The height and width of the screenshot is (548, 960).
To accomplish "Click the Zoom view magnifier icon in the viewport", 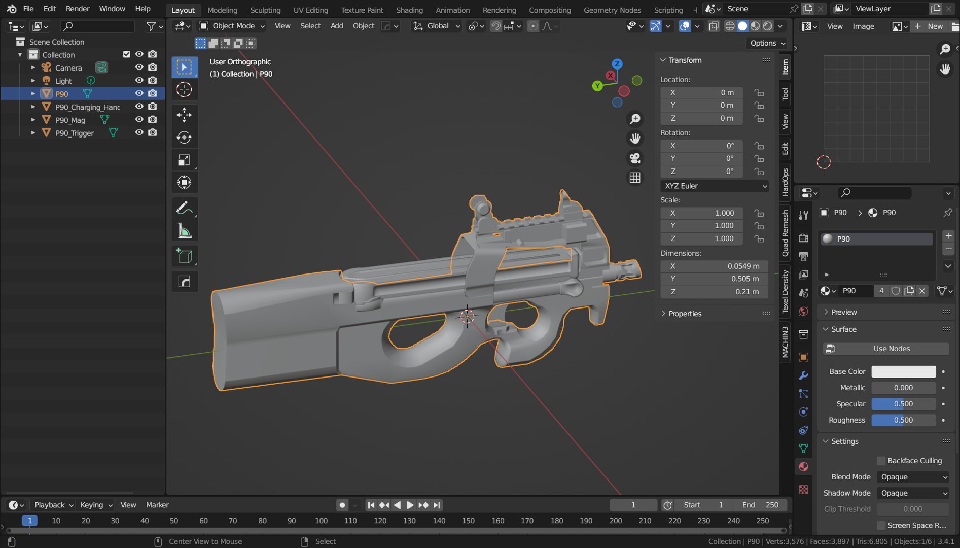I will (x=635, y=119).
